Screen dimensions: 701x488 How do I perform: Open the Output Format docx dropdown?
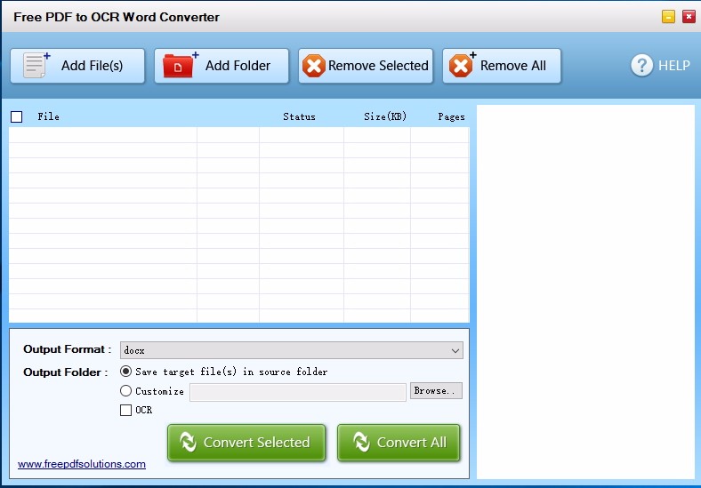(x=292, y=350)
